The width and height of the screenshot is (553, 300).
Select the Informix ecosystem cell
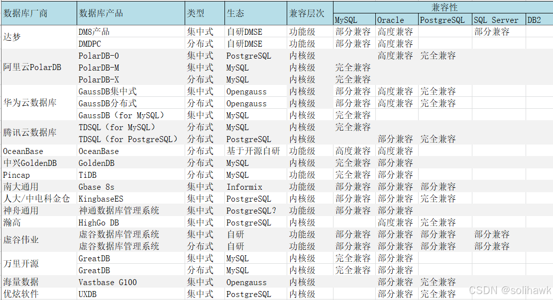pos(256,187)
